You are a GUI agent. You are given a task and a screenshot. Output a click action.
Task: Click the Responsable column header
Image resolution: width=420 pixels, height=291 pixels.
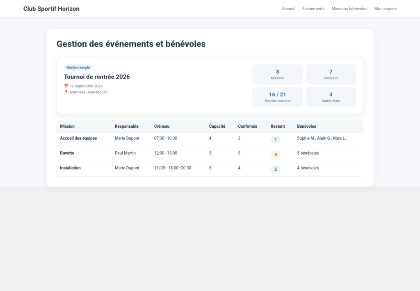[x=127, y=126]
